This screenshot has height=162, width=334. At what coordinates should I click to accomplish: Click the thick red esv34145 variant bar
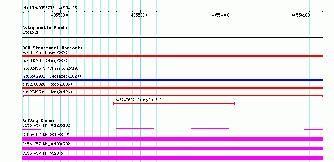(x=173, y=56)
